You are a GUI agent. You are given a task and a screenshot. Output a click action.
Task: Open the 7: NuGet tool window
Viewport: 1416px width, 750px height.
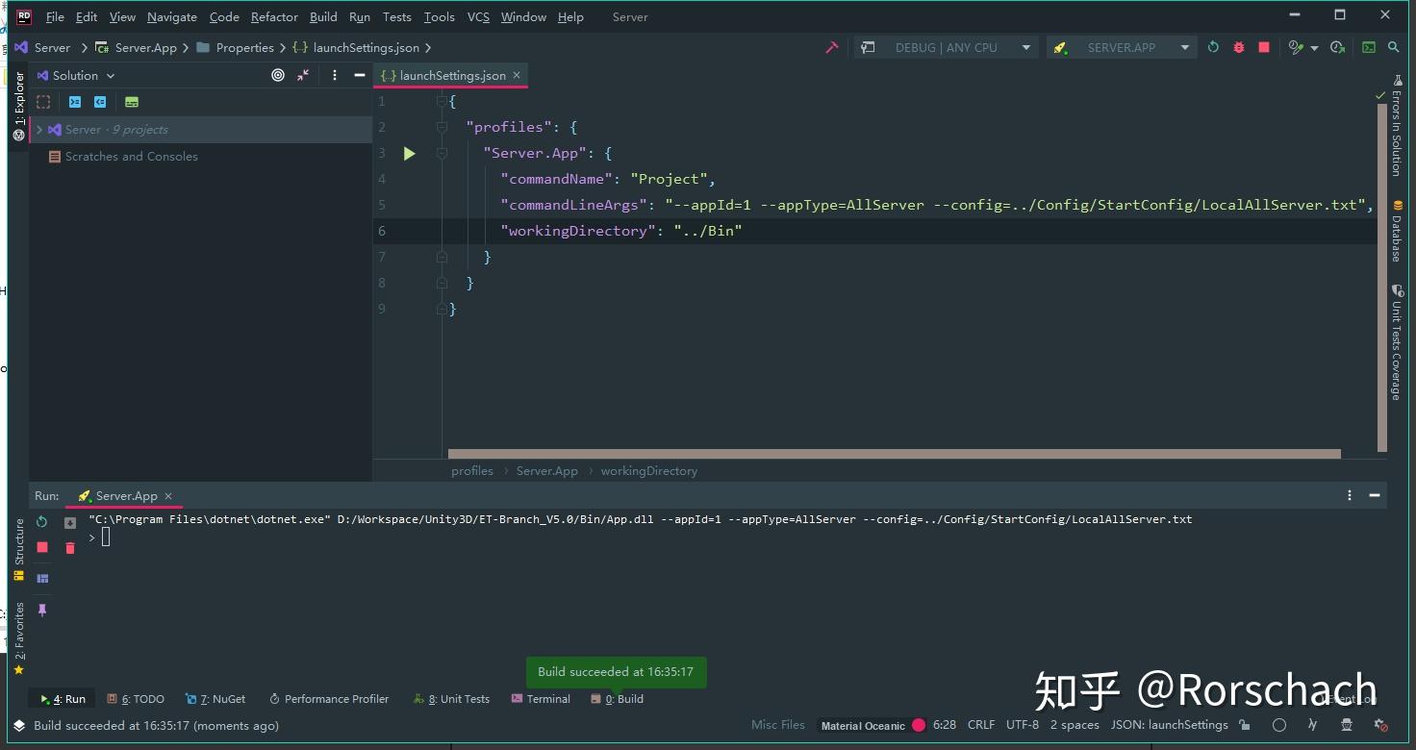(x=215, y=699)
